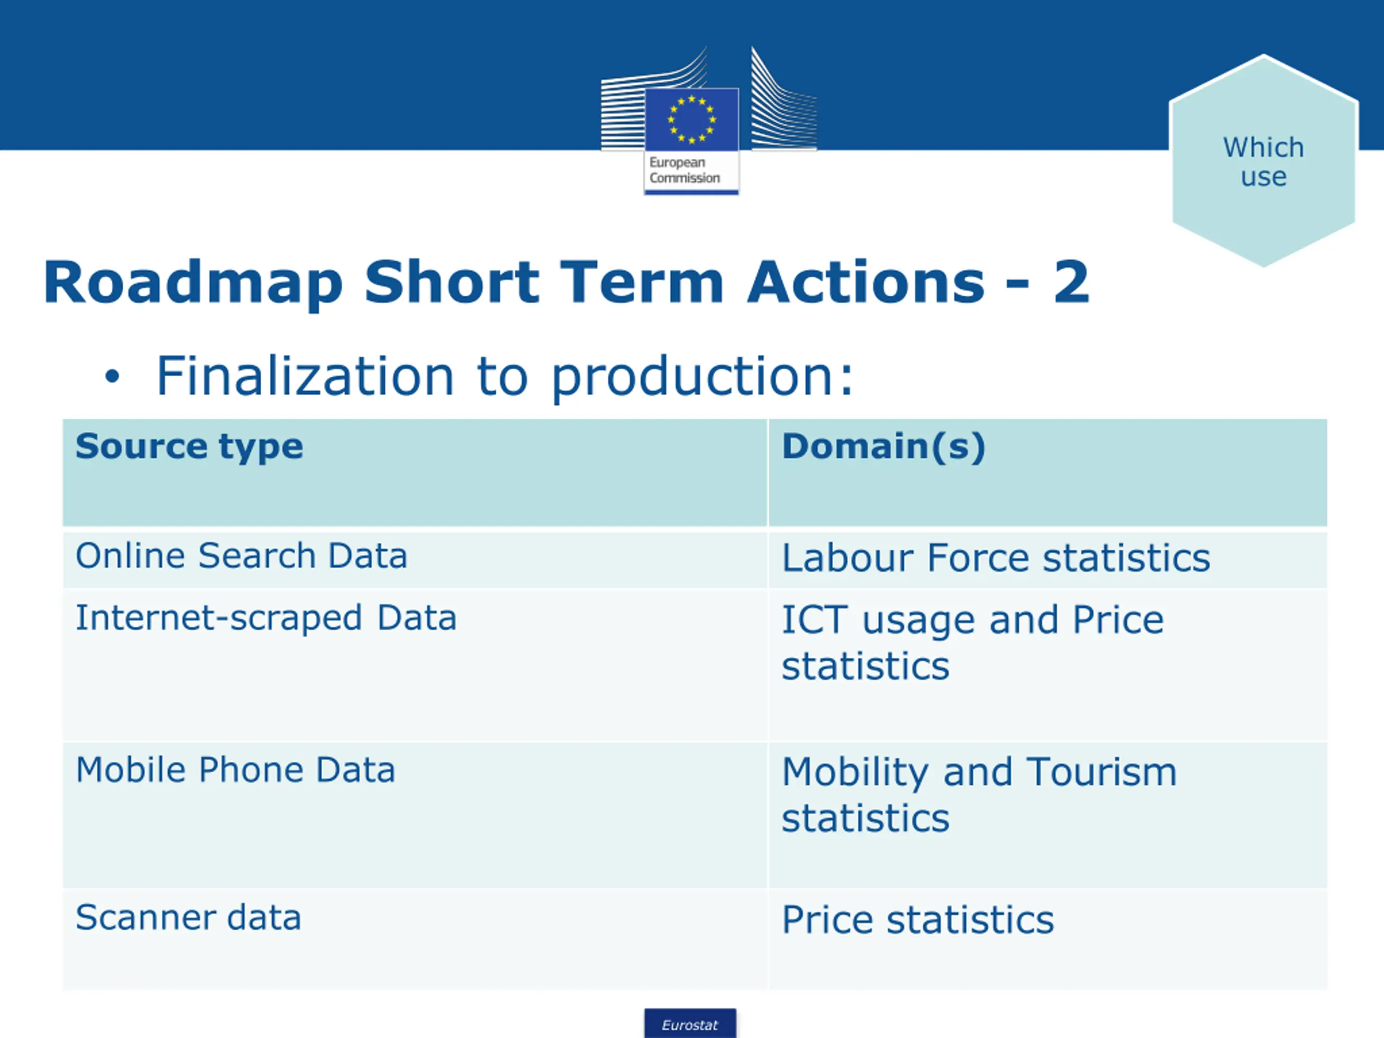Image resolution: width=1384 pixels, height=1038 pixels.
Task: Click the 'ICT usage and Price statistics' cell
Action: (1048, 665)
